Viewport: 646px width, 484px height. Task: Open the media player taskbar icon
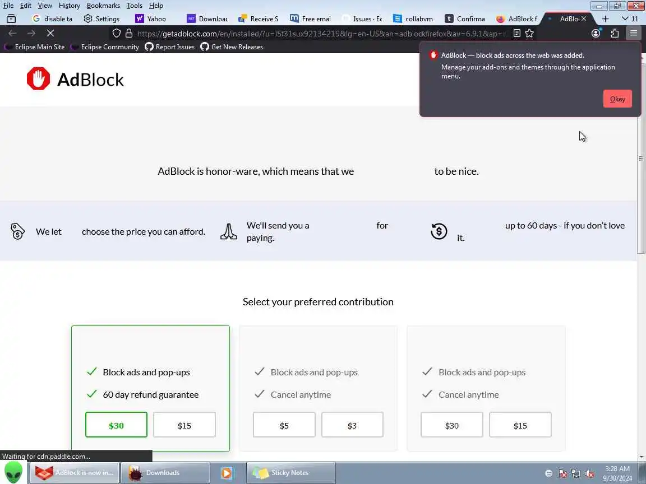pos(227,472)
